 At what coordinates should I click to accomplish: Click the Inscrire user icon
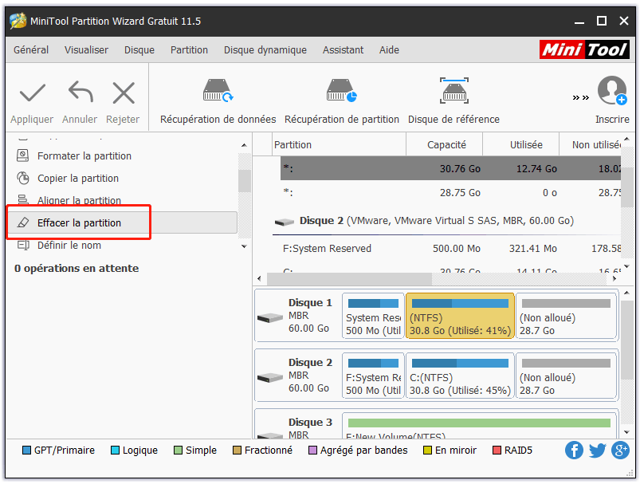pyautogui.click(x=612, y=90)
